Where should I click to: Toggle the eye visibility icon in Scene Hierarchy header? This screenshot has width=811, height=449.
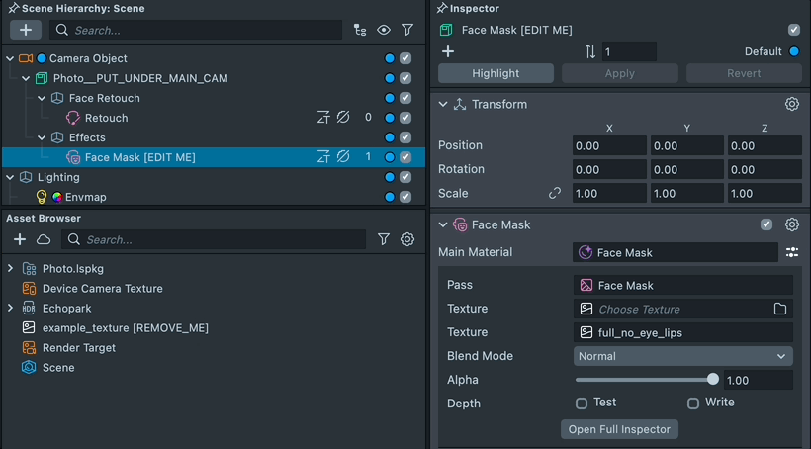(x=383, y=30)
